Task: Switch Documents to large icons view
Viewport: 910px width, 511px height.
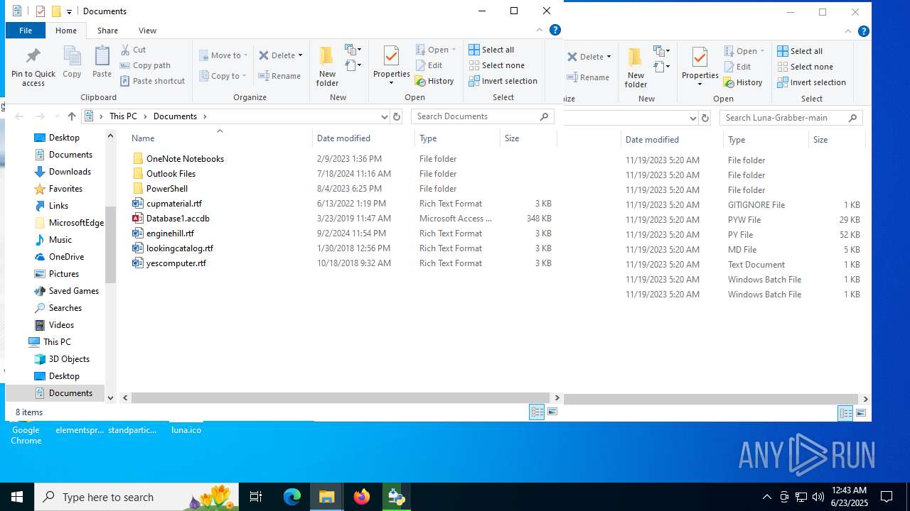Action: click(552, 412)
